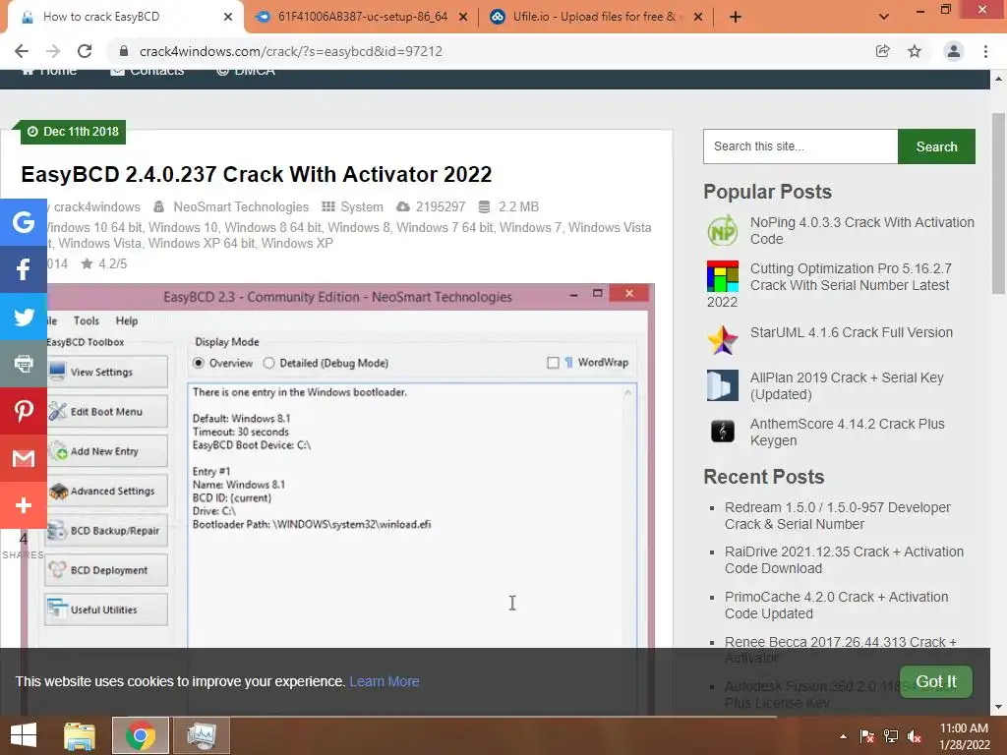Click the print share icon
This screenshot has width=1007, height=755.
pyautogui.click(x=24, y=364)
